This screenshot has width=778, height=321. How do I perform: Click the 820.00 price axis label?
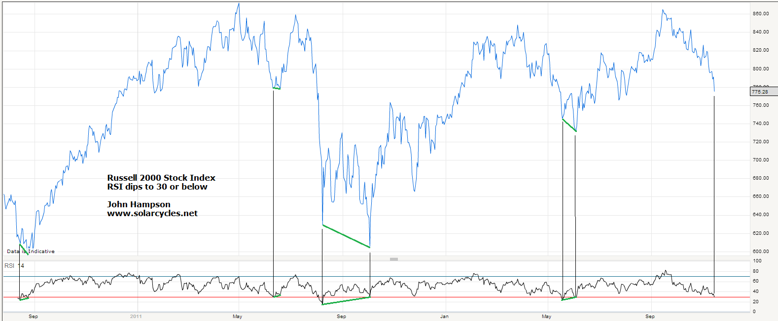tap(760, 50)
